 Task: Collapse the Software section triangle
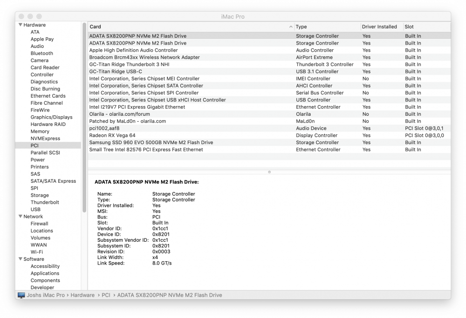pos(21,259)
